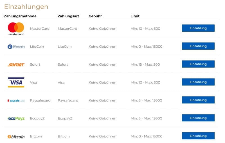
Task: Click the Litecoin logo icon
Action: [16, 47]
